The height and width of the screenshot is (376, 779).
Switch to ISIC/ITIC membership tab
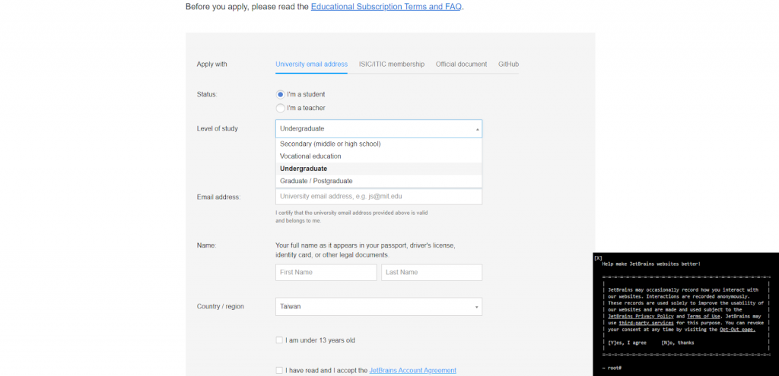pos(392,65)
